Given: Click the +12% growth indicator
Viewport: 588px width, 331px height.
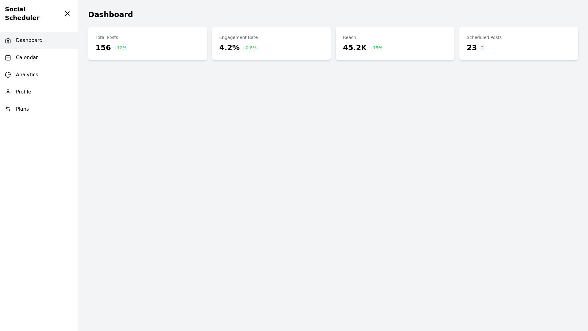Looking at the screenshot, I should point(120,48).
